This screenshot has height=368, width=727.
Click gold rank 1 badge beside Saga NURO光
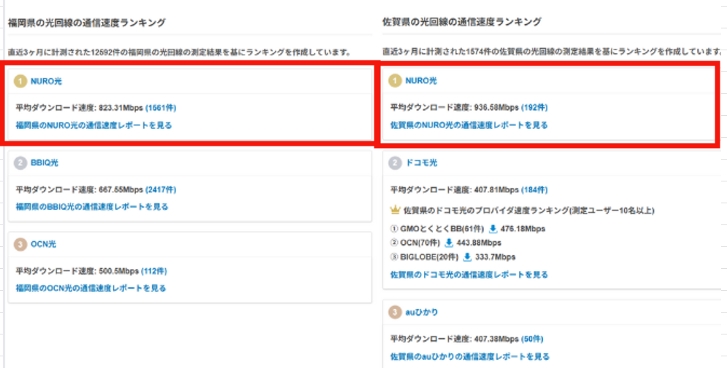(395, 81)
